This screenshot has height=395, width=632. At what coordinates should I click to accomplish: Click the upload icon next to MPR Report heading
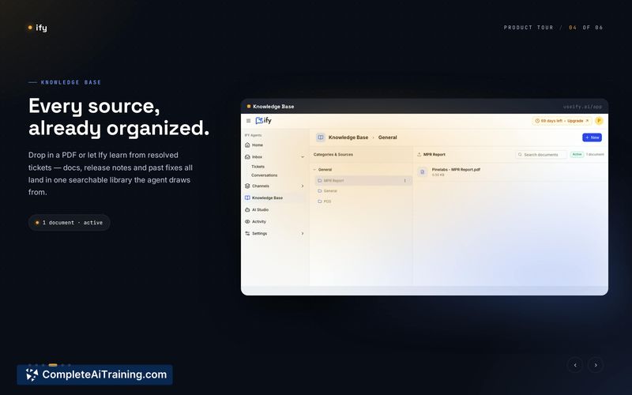pos(419,154)
